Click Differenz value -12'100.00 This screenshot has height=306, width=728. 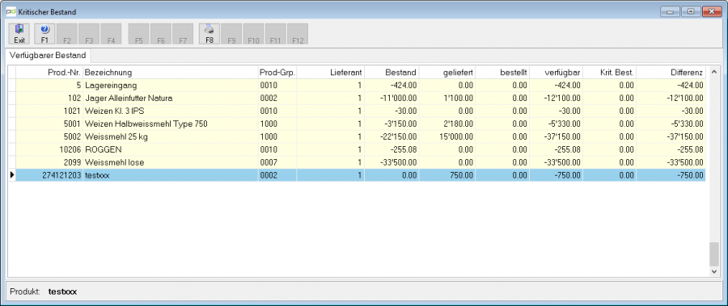coord(685,99)
